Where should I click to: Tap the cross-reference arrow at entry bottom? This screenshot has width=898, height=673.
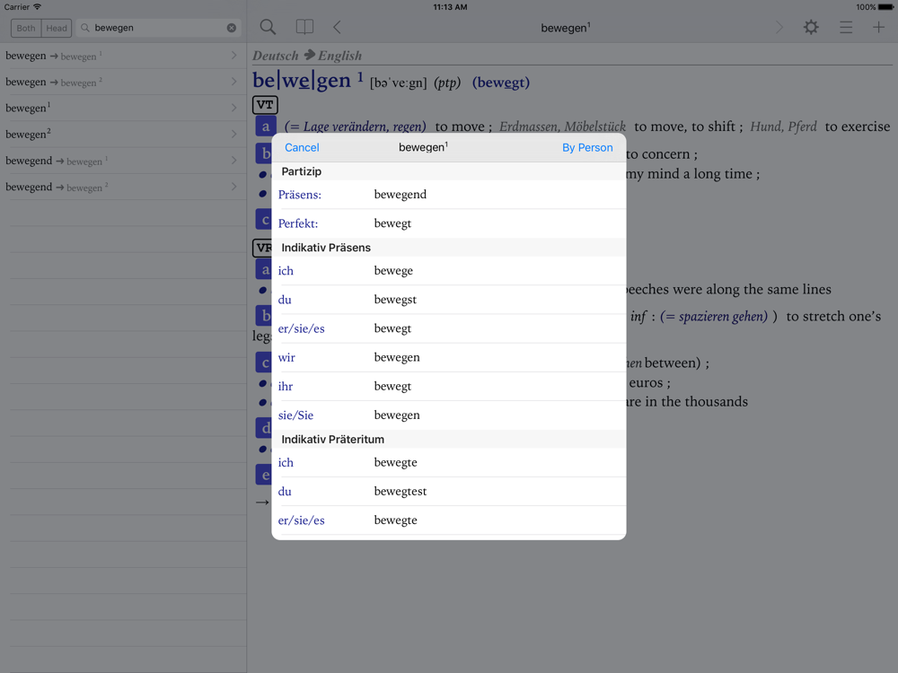[261, 503]
